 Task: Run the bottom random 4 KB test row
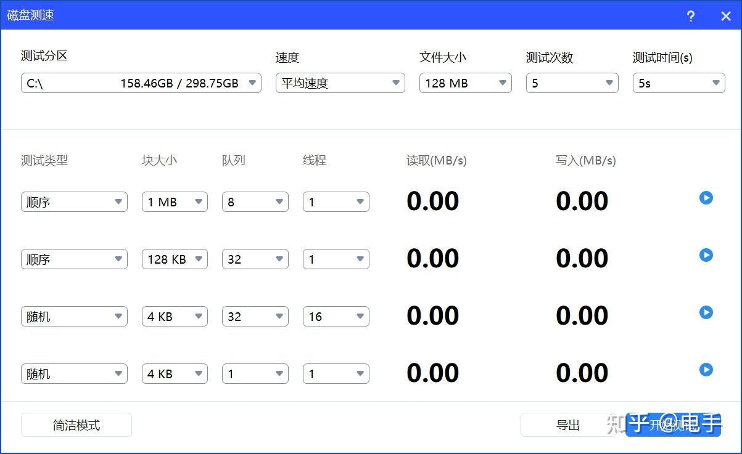click(705, 370)
